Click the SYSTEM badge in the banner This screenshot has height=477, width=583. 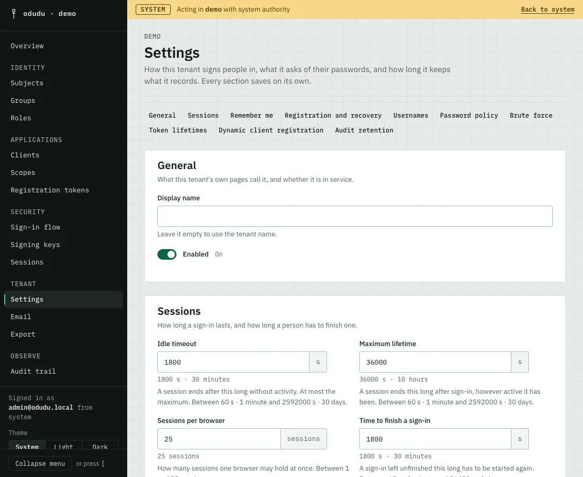pos(153,10)
